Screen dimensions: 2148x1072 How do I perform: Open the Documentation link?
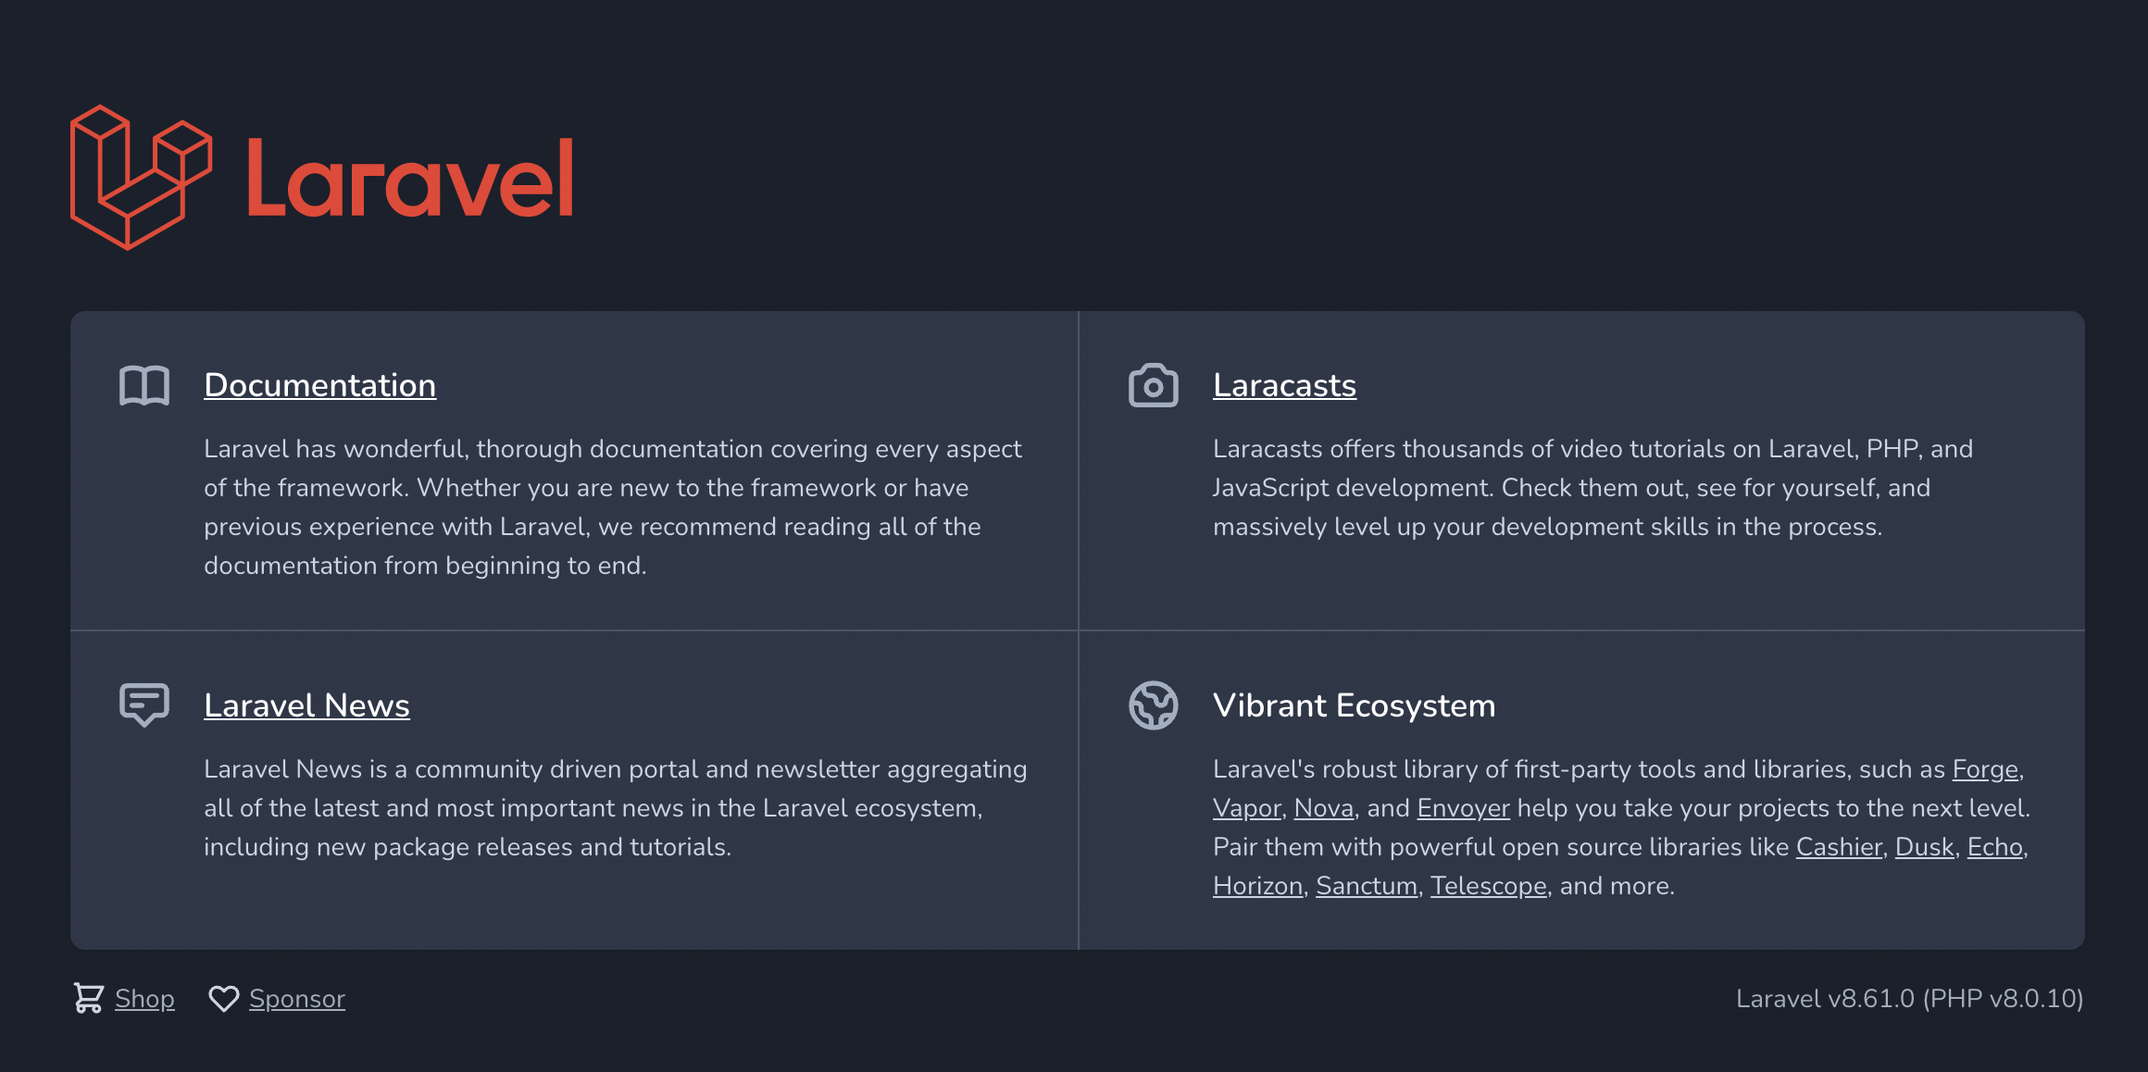click(319, 385)
